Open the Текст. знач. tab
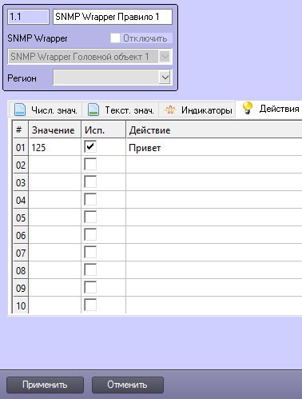 click(121, 110)
